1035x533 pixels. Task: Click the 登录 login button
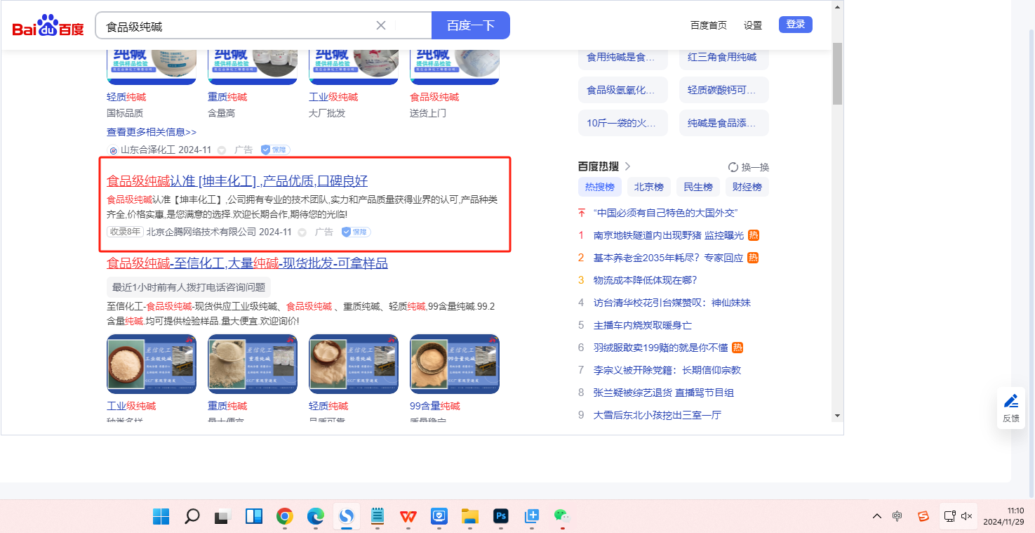pyautogui.click(x=796, y=25)
